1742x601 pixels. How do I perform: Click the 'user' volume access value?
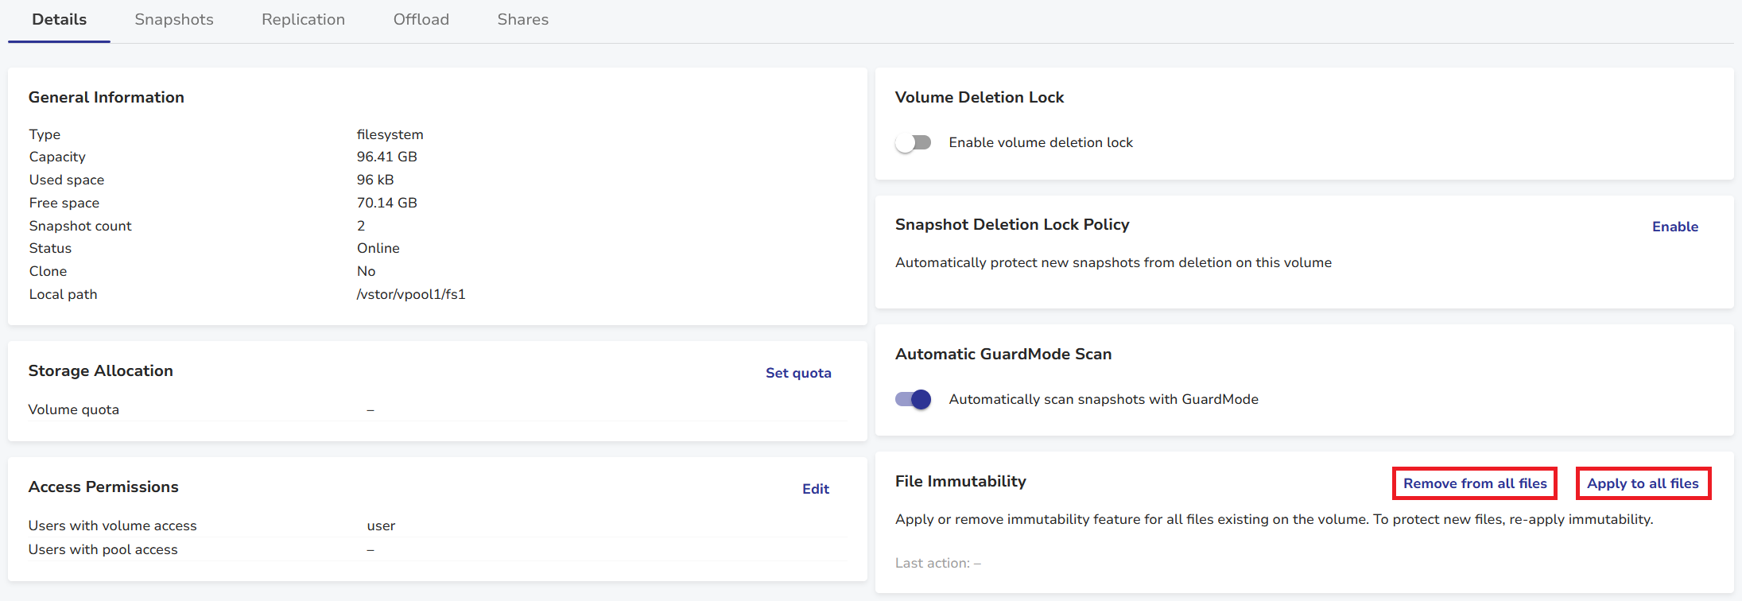tap(381, 525)
